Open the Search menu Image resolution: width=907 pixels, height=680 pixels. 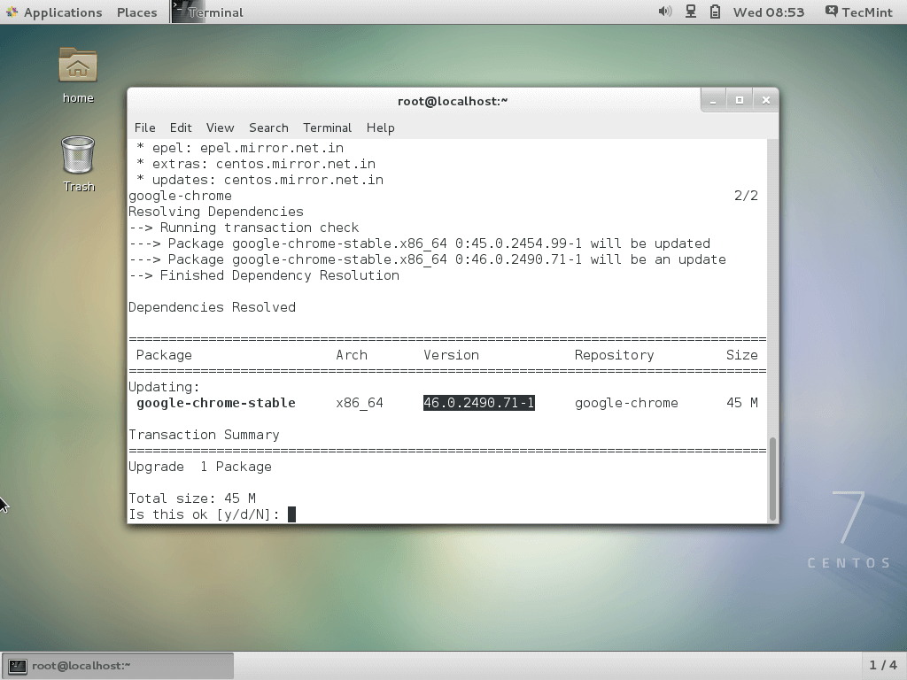268,127
